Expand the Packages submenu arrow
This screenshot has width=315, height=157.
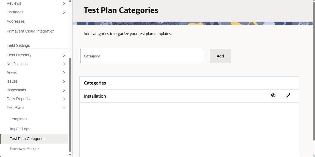(x=64, y=12)
